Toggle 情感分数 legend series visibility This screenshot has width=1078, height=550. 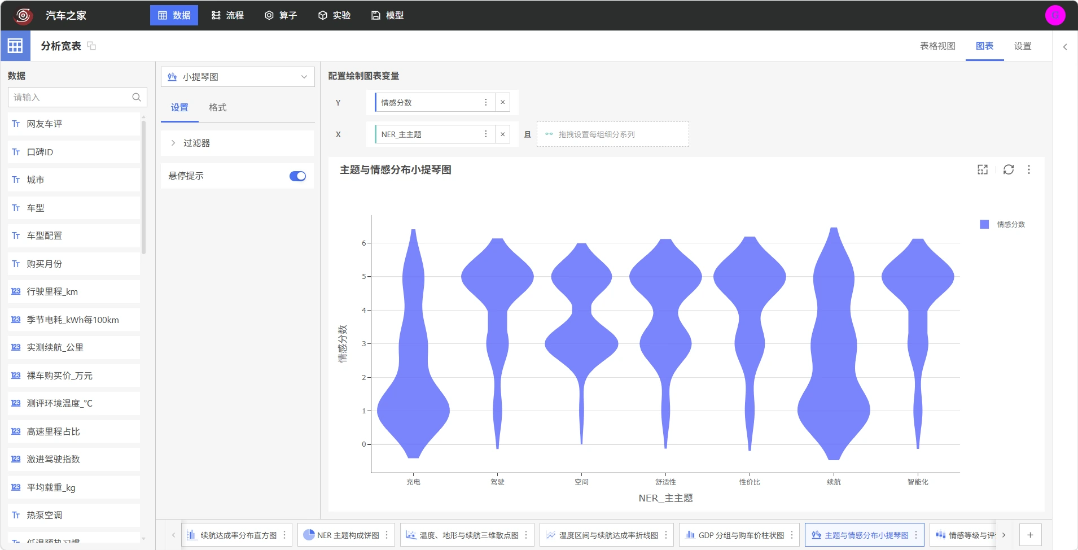coord(1002,224)
